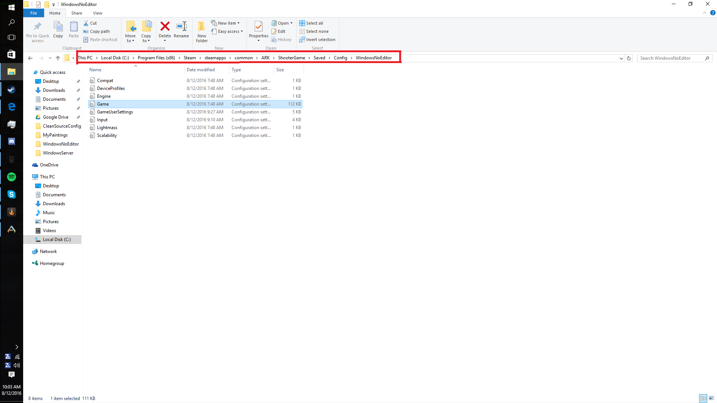Click the Rename icon in Organize group
The image size is (717, 403).
pos(181,26)
